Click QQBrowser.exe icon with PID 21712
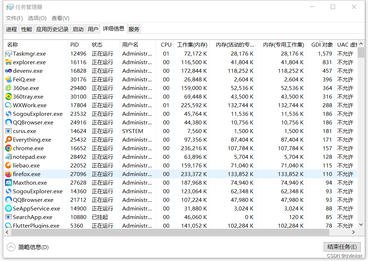 [9, 200]
